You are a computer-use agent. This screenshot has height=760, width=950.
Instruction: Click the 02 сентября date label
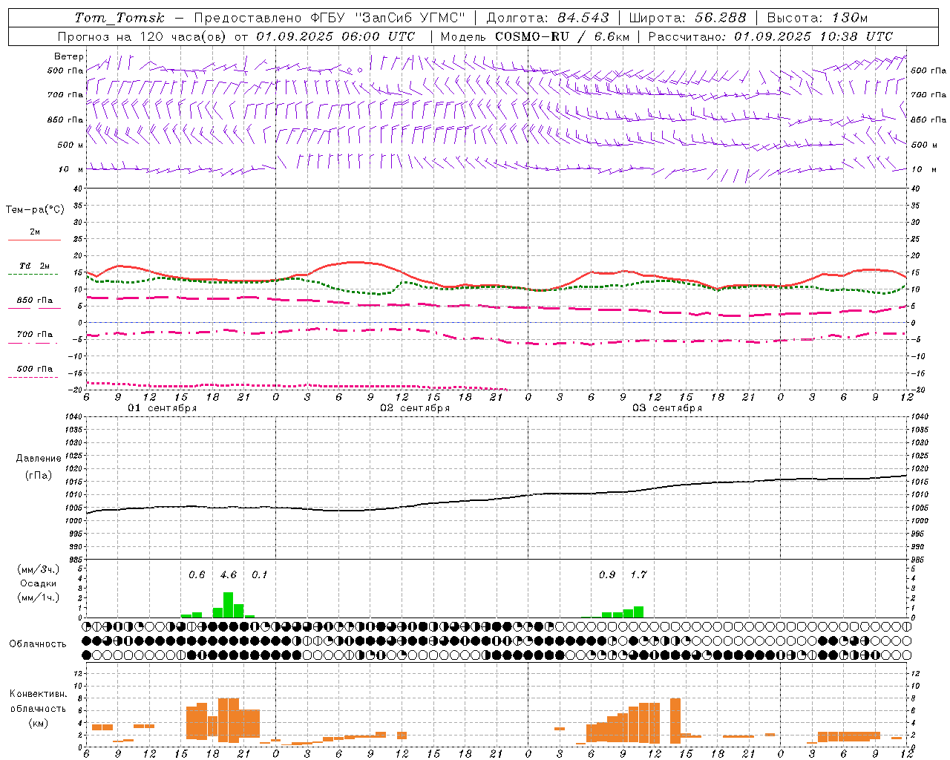point(415,408)
